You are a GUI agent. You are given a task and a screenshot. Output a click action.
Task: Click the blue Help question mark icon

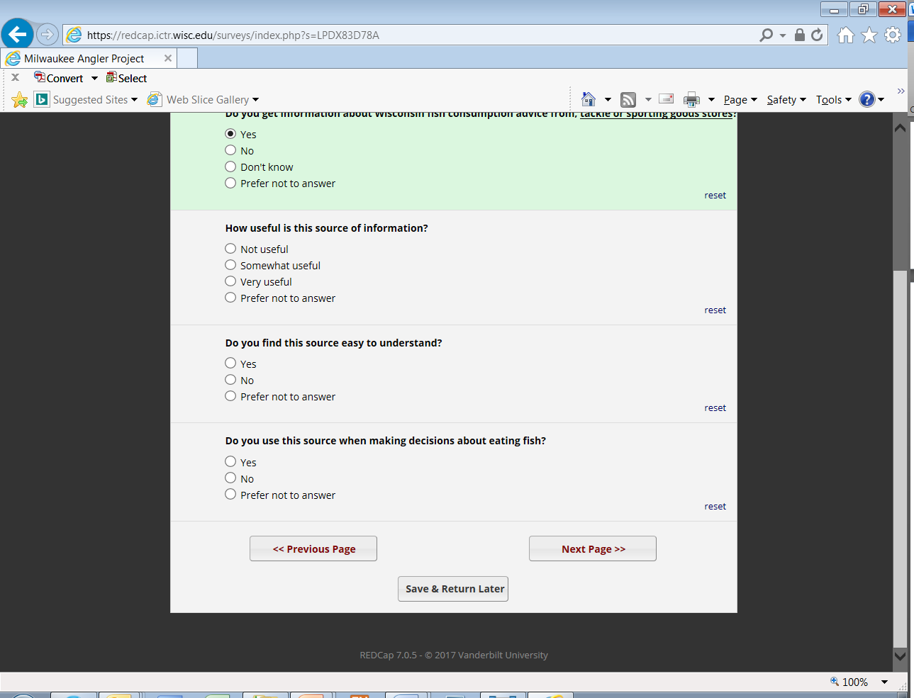[867, 99]
